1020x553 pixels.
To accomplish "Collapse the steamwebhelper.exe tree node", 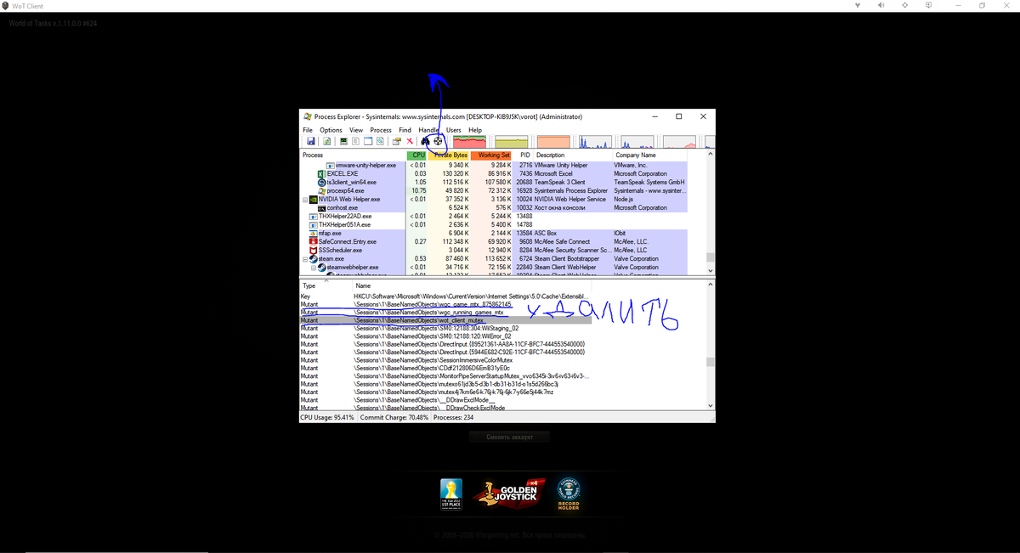I will [x=314, y=268].
